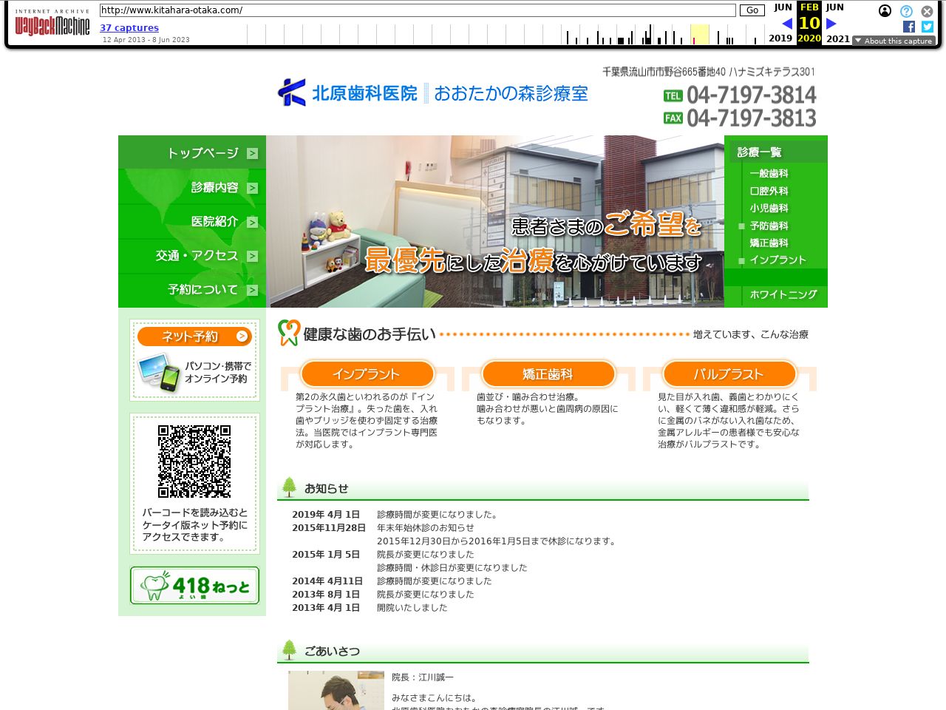
Task: Select the highlighted year on capture timeline
Action: coord(699,35)
